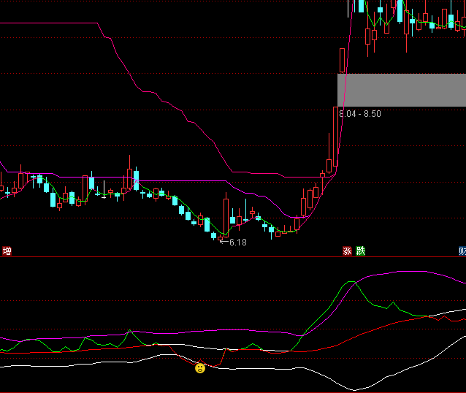
Task: Click the red 增 marker at chart bottom-left
Action: pos(7,251)
